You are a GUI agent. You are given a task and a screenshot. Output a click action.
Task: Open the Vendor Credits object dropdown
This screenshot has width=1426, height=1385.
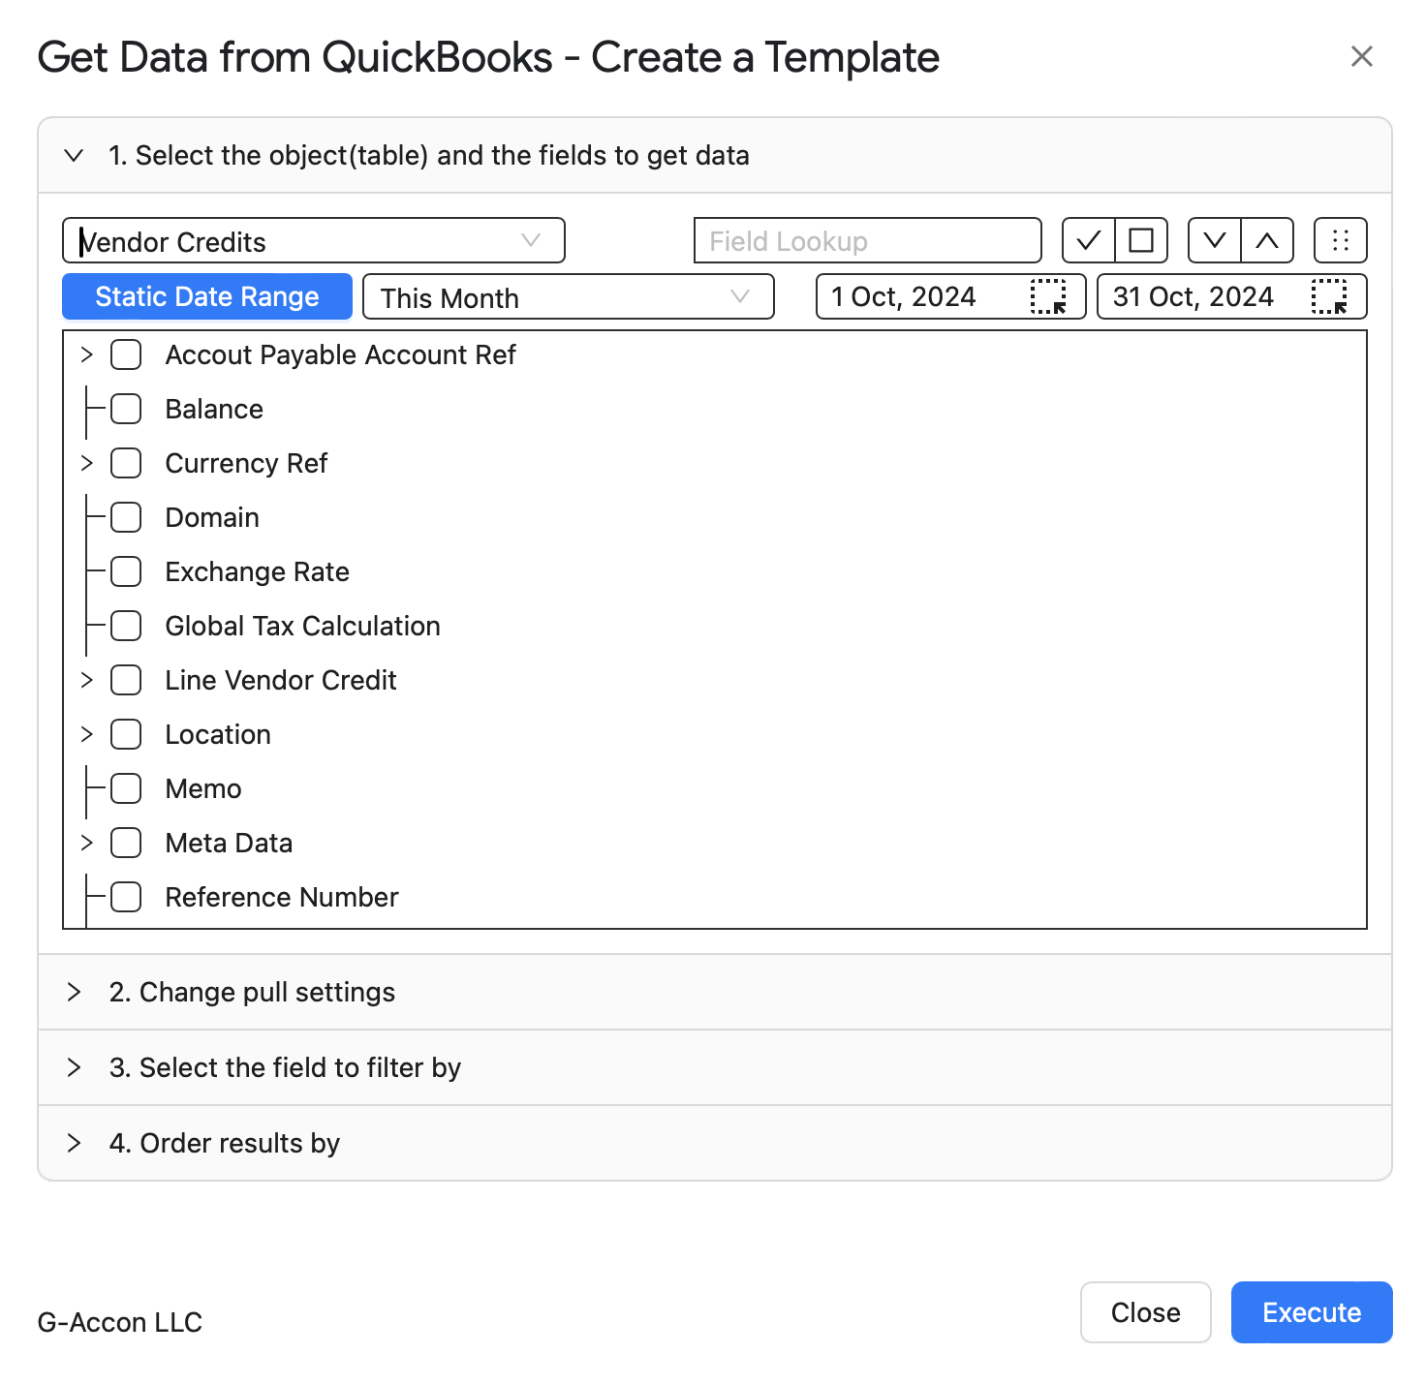[x=314, y=240]
